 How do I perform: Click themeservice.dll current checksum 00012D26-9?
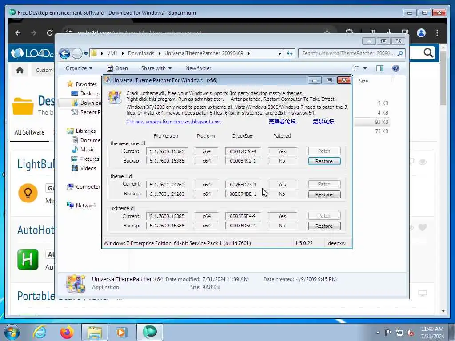click(x=243, y=151)
